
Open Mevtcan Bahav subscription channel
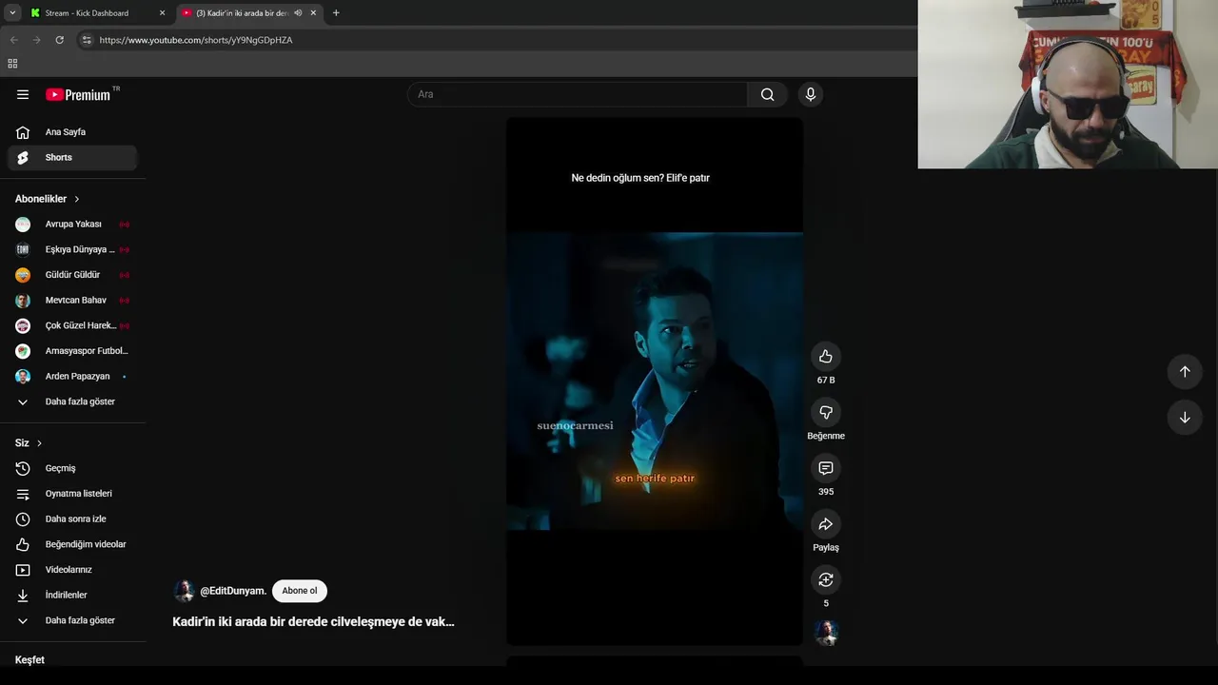click(72, 301)
